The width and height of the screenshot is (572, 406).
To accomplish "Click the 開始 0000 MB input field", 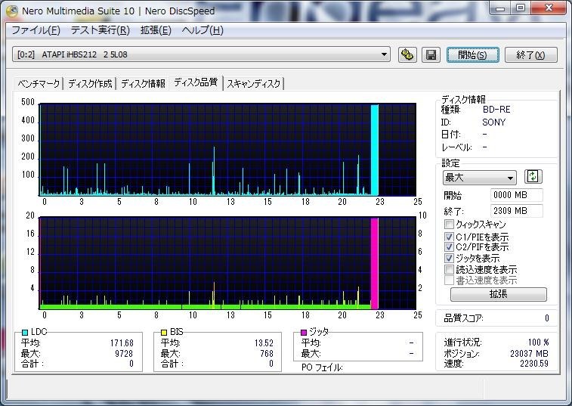I will (516, 195).
